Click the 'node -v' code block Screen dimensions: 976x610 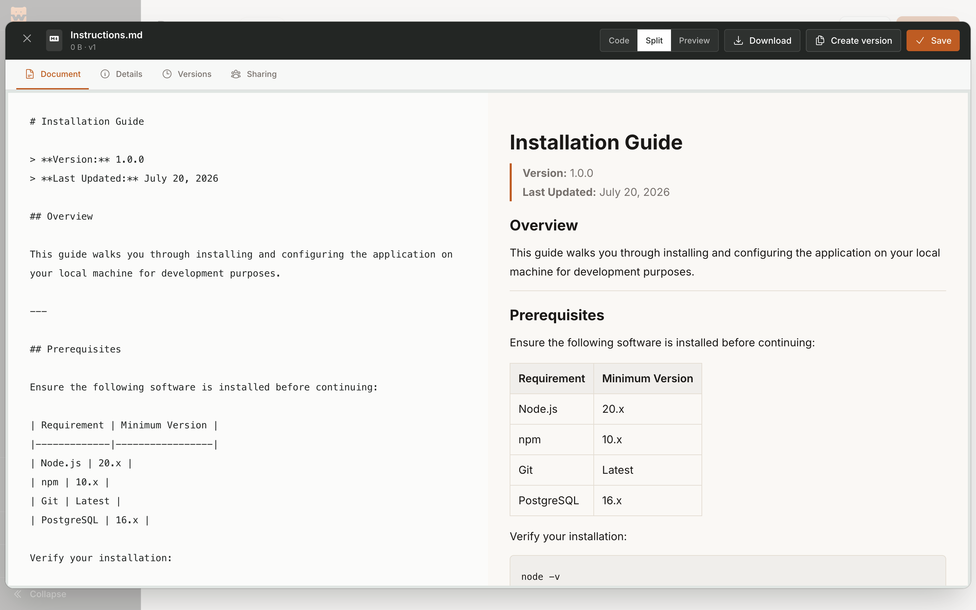(x=728, y=571)
